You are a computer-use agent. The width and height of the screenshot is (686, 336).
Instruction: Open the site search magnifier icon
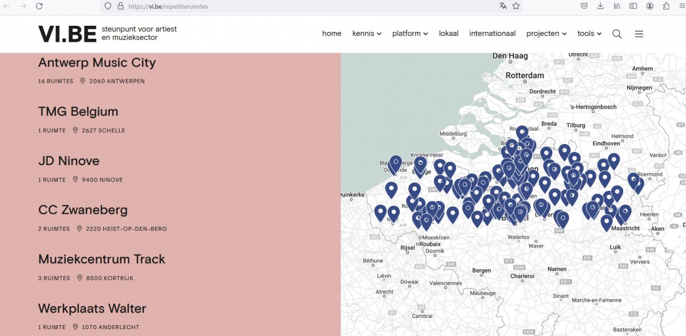(x=617, y=34)
